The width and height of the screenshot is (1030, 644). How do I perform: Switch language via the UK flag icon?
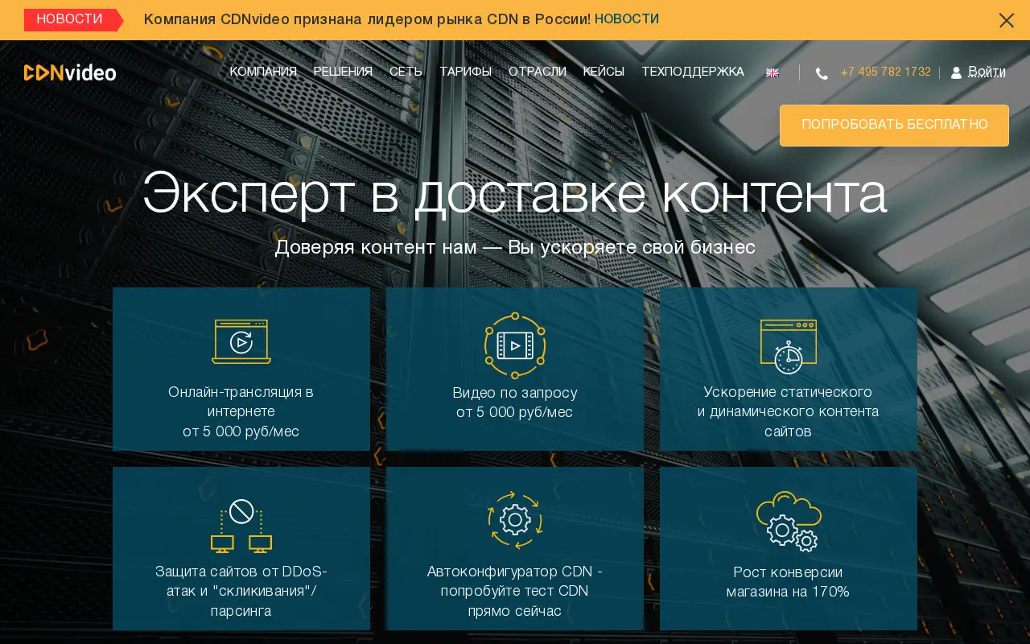coord(772,72)
